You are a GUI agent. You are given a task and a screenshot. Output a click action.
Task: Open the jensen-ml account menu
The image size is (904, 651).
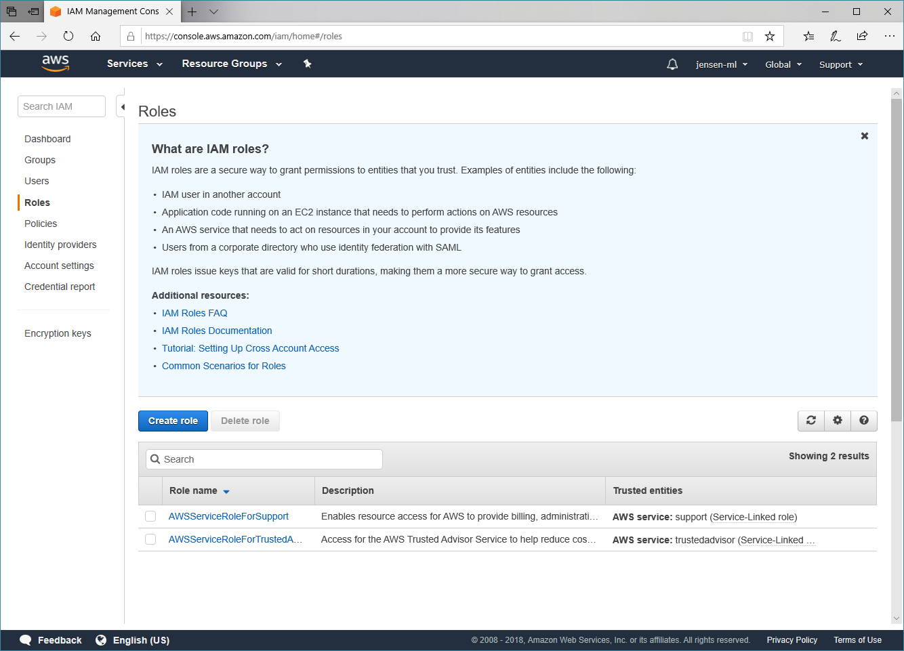(721, 64)
